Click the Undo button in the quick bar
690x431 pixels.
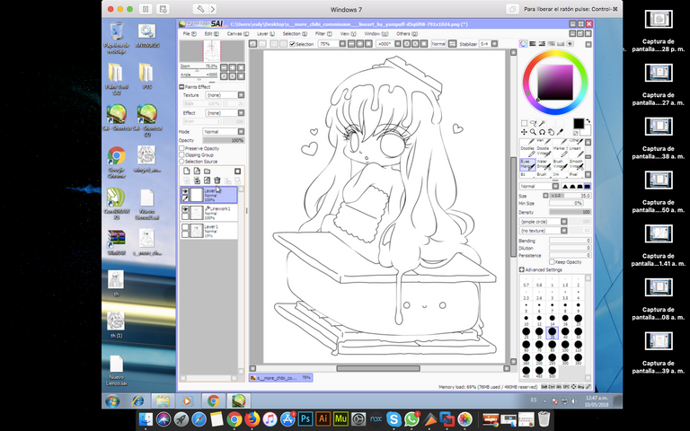click(x=253, y=43)
